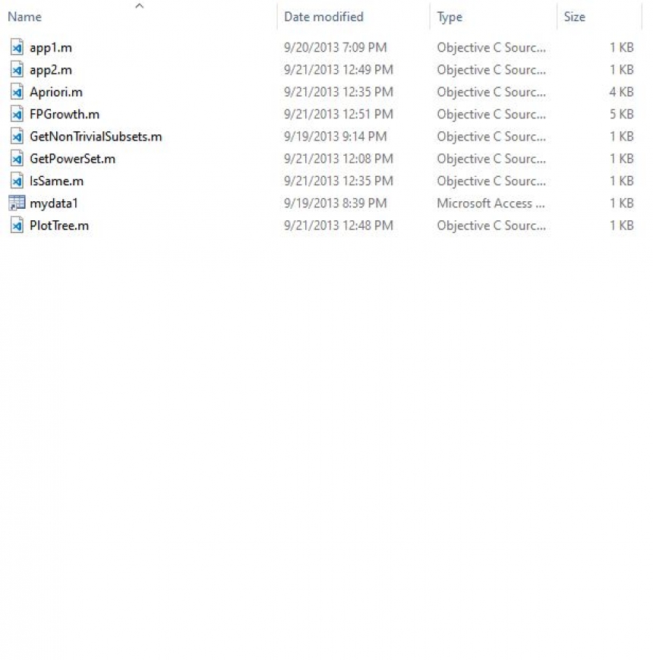653x660 pixels.
Task: Click the type cell of app1.m
Action: [491, 48]
